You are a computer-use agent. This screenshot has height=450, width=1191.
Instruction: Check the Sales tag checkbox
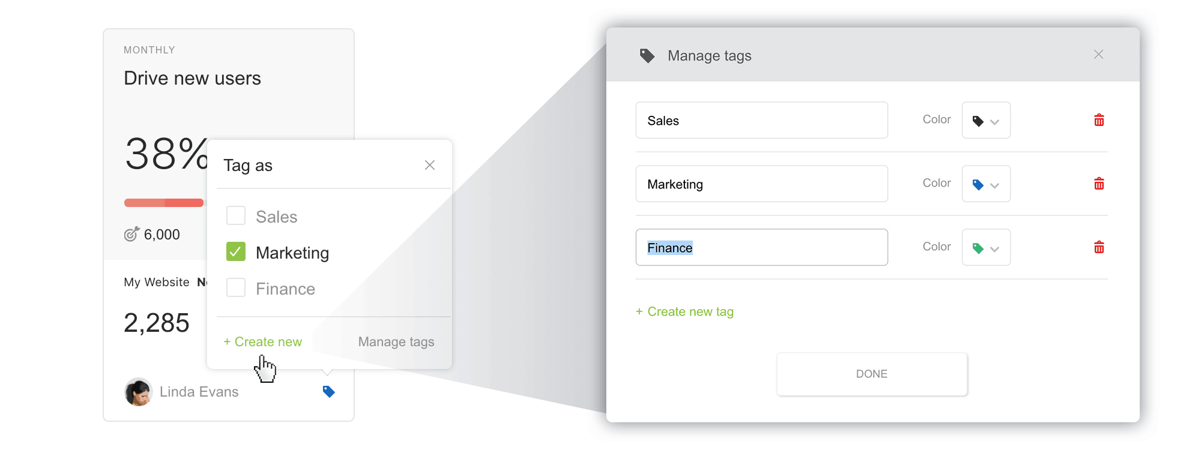point(236,216)
